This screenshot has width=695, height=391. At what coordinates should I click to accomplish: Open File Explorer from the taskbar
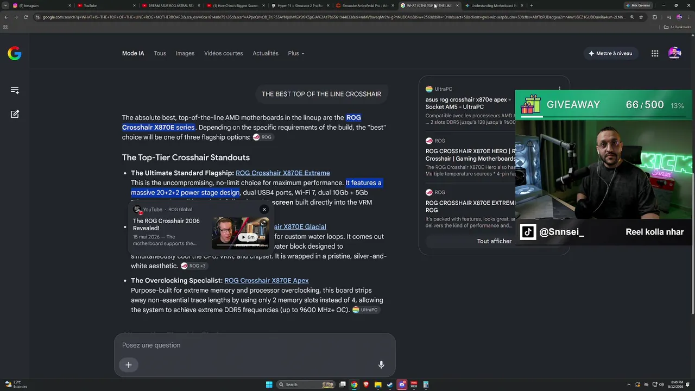(378, 384)
